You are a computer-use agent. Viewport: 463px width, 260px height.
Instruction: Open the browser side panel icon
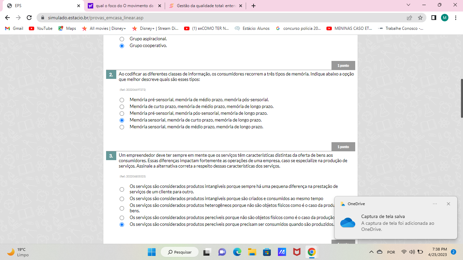click(x=434, y=18)
